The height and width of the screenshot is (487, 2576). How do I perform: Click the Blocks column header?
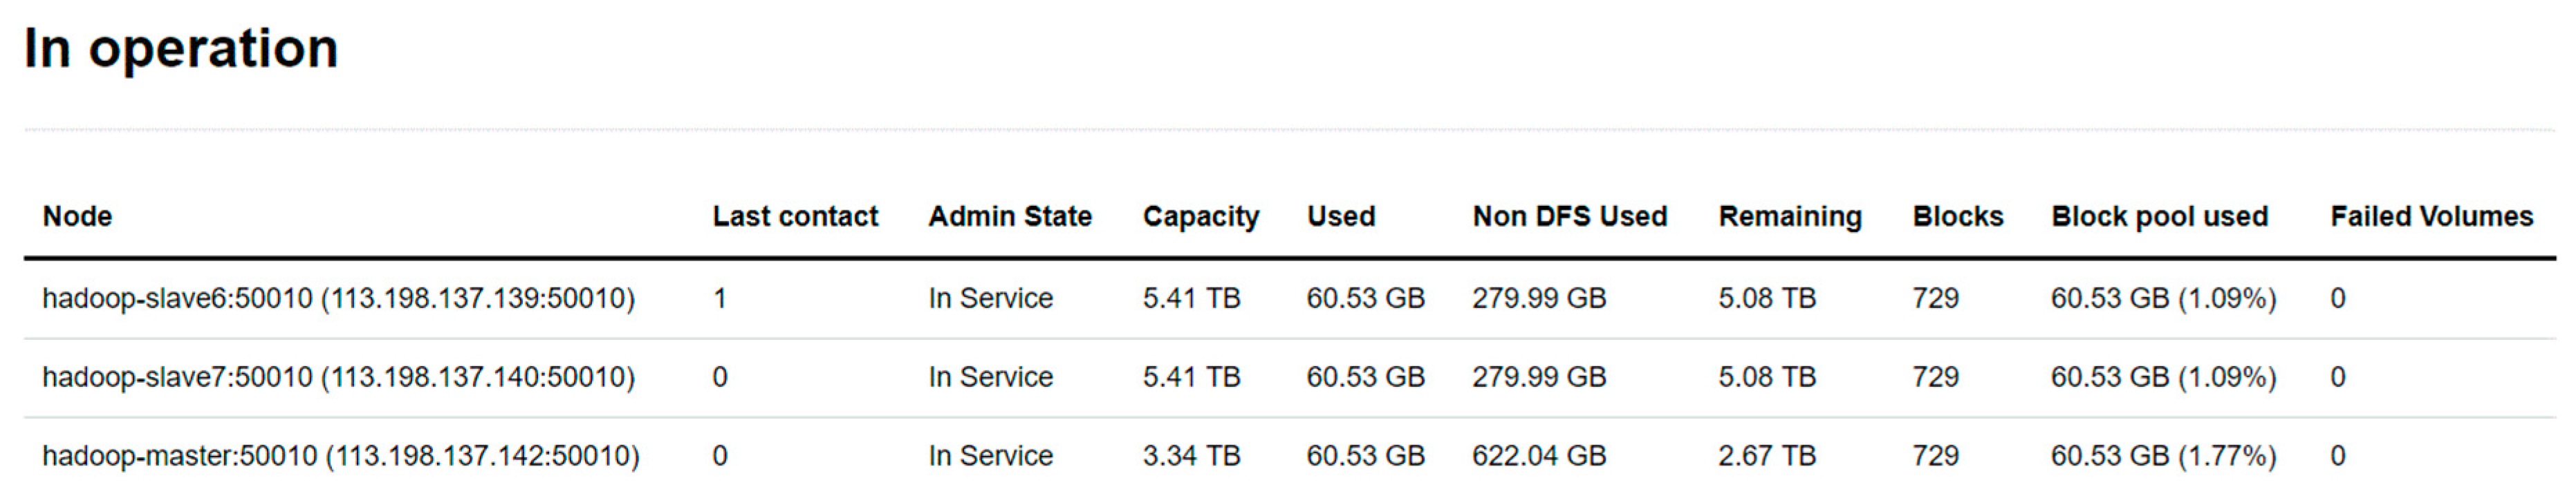[1958, 216]
